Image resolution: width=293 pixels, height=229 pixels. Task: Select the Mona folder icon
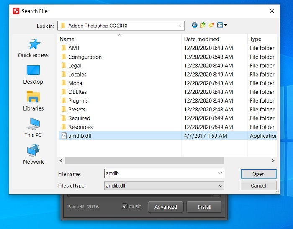click(x=64, y=83)
